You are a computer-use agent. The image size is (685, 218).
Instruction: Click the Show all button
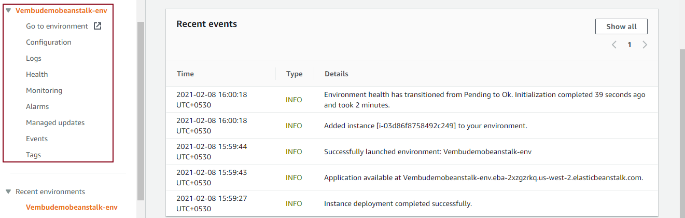click(x=621, y=26)
